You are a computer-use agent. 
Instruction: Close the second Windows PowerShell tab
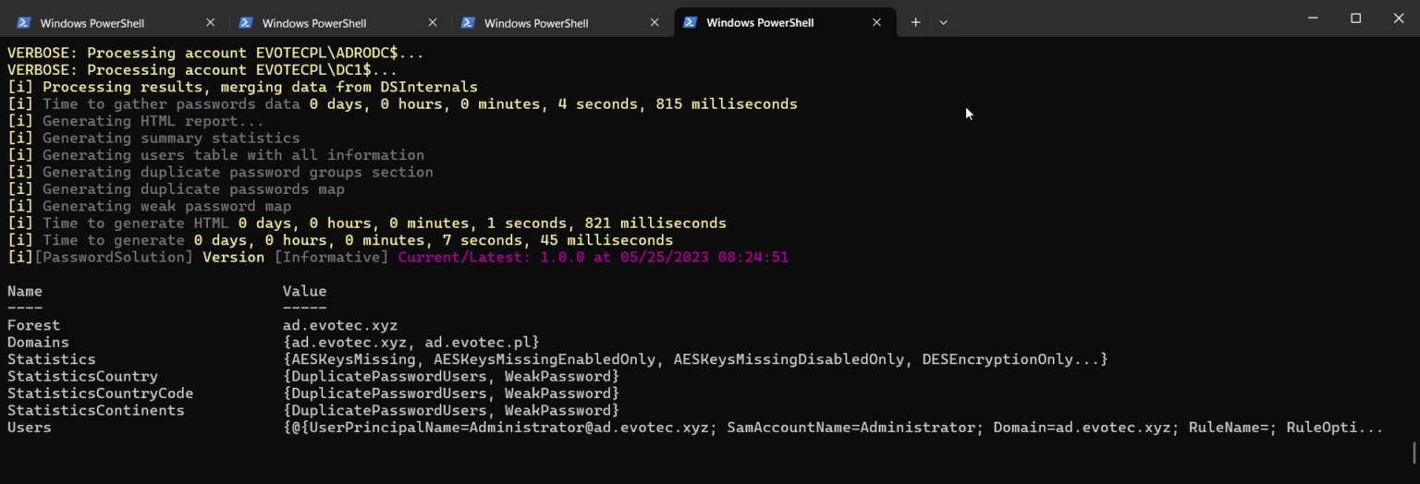(433, 23)
